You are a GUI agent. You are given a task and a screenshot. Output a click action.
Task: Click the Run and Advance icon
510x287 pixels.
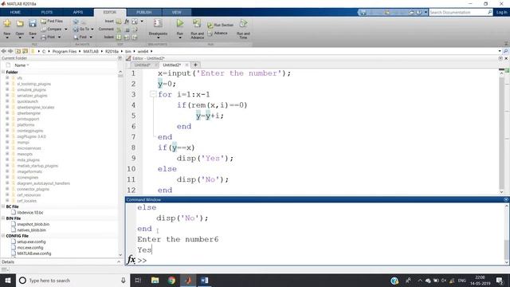pyautogui.click(x=197, y=23)
